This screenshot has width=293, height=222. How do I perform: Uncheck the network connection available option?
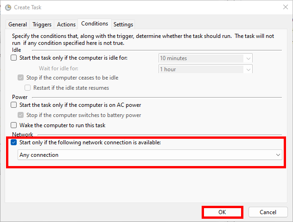pos(14,143)
